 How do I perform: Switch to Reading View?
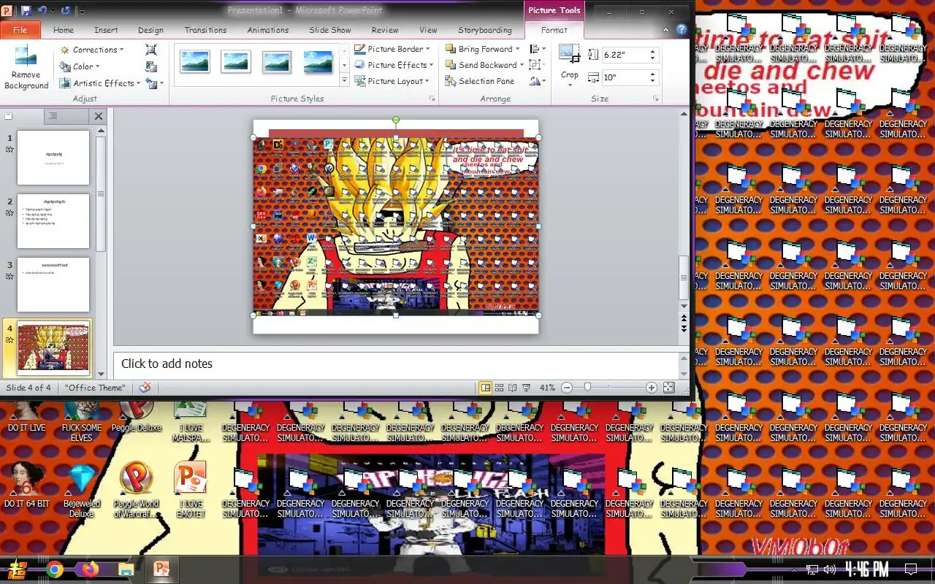(x=513, y=388)
